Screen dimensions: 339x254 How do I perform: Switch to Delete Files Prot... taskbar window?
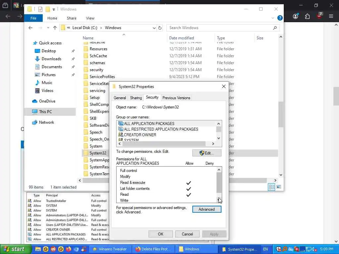click(x=153, y=249)
